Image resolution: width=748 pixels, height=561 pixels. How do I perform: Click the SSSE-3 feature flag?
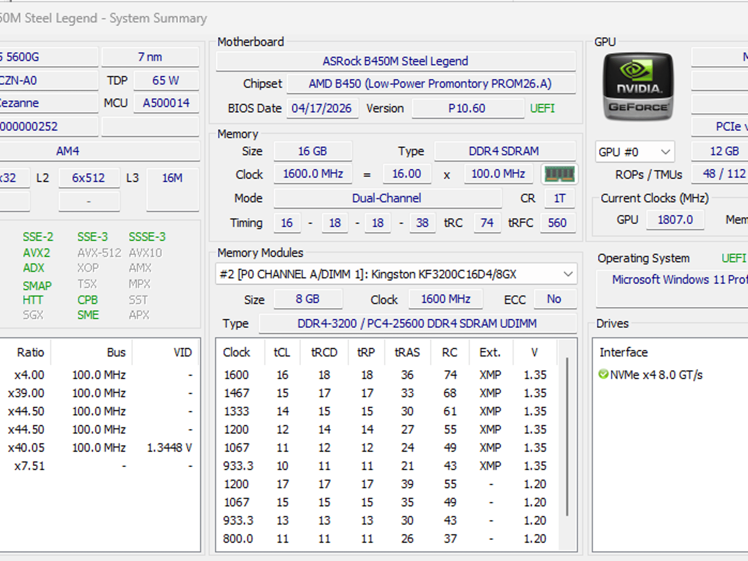click(147, 237)
